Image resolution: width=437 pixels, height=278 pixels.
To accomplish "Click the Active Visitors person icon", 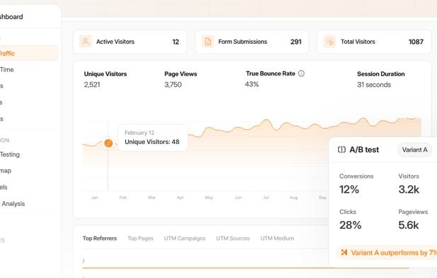I will (x=86, y=42).
